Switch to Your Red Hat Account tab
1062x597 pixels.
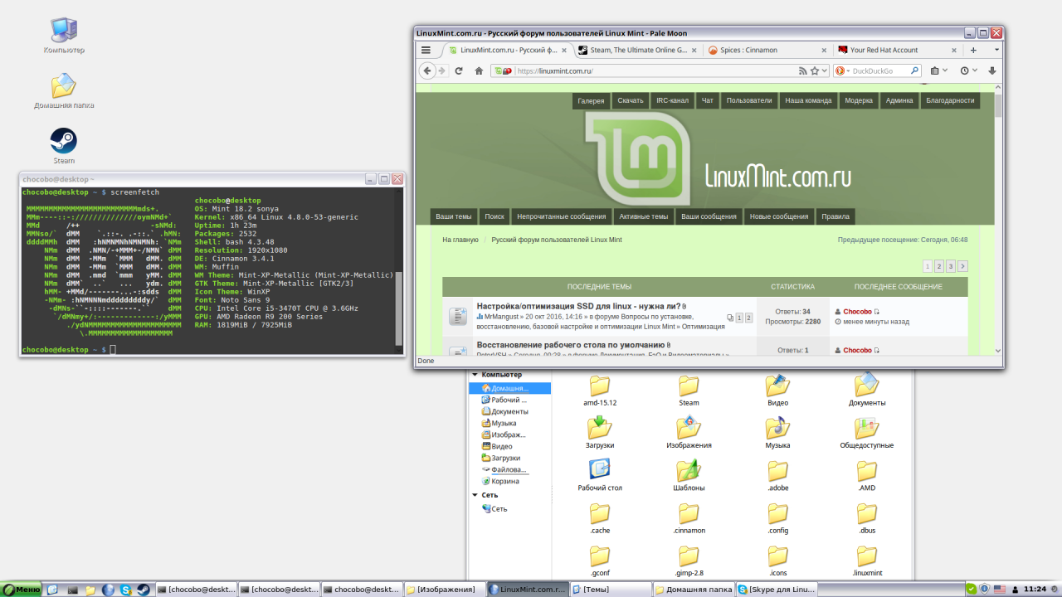tap(897, 50)
